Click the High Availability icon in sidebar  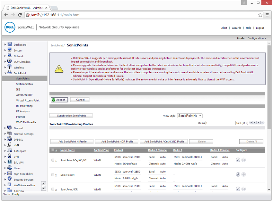pos(10,174)
